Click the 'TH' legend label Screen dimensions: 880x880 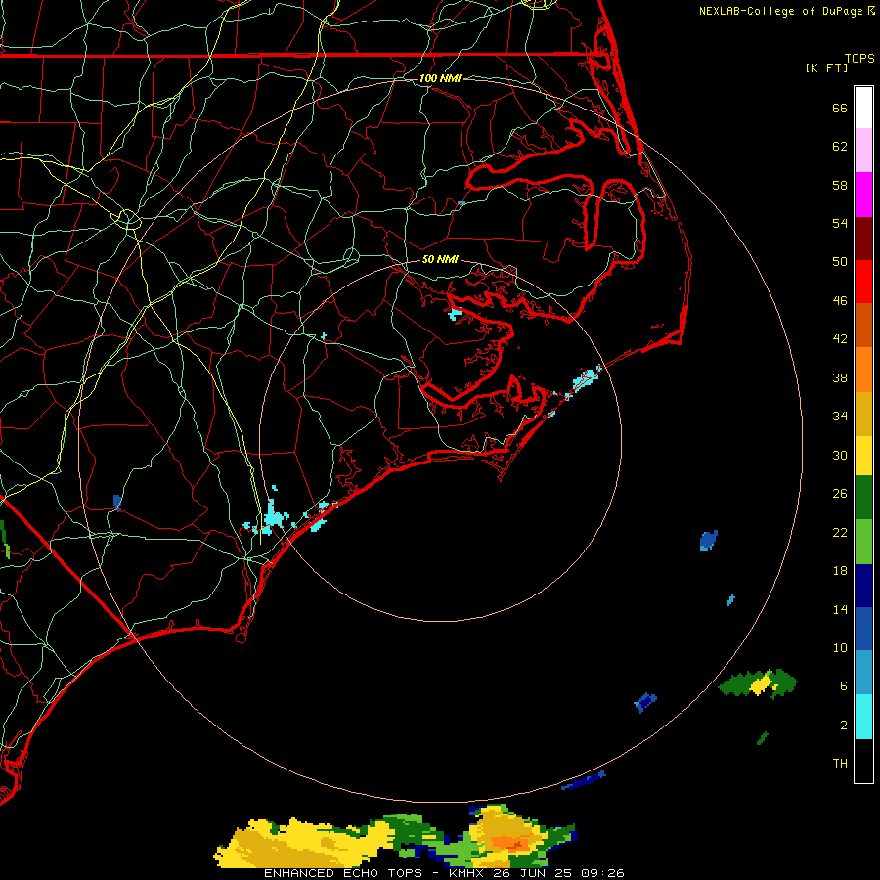[x=840, y=764]
